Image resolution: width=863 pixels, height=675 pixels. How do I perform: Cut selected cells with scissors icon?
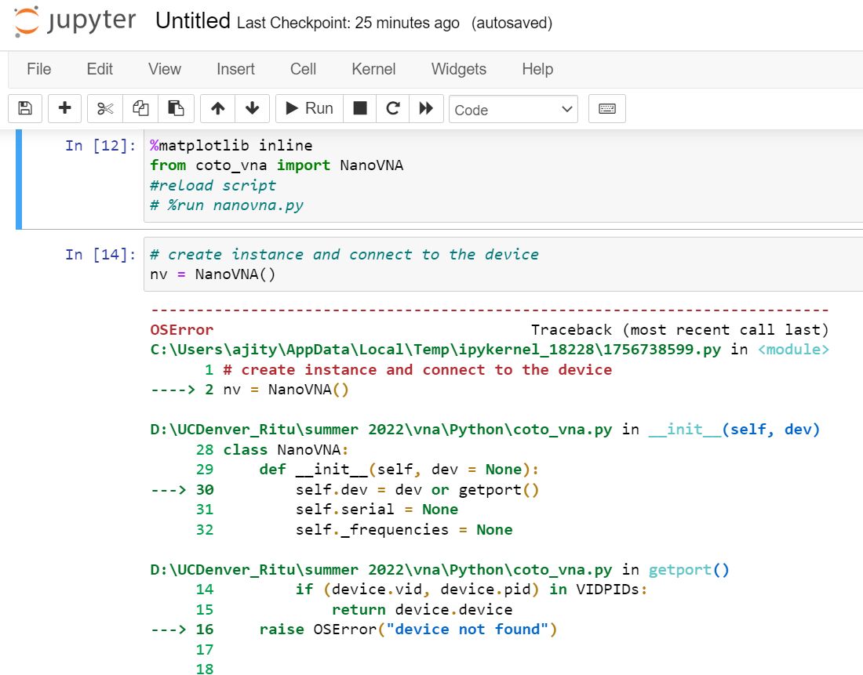pyautogui.click(x=105, y=108)
